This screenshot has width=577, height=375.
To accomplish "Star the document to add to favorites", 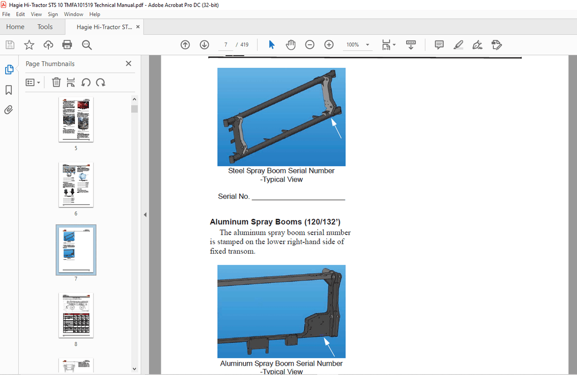I will [x=29, y=45].
